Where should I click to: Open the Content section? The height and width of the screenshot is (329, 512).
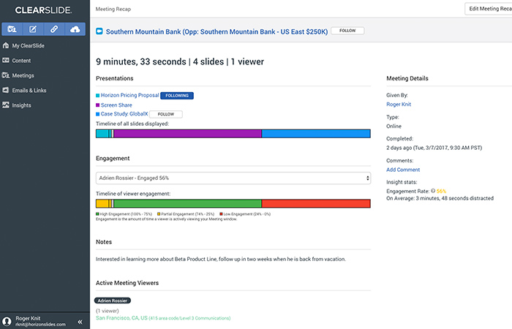(x=21, y=61)
